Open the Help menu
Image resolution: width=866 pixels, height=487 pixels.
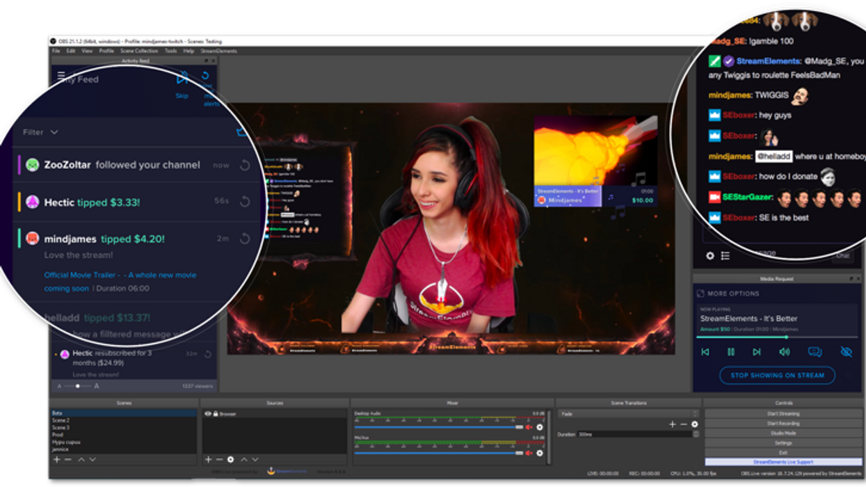pos(189,51)
